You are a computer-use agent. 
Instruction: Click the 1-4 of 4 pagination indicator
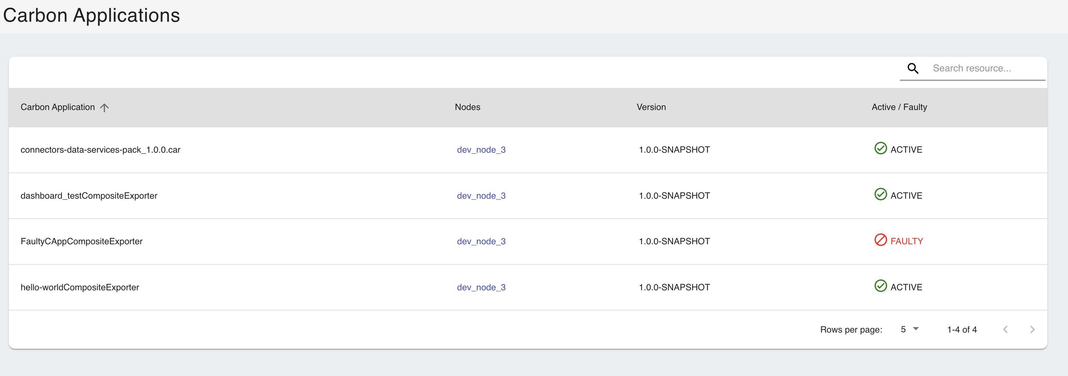(x=962, y=329)
